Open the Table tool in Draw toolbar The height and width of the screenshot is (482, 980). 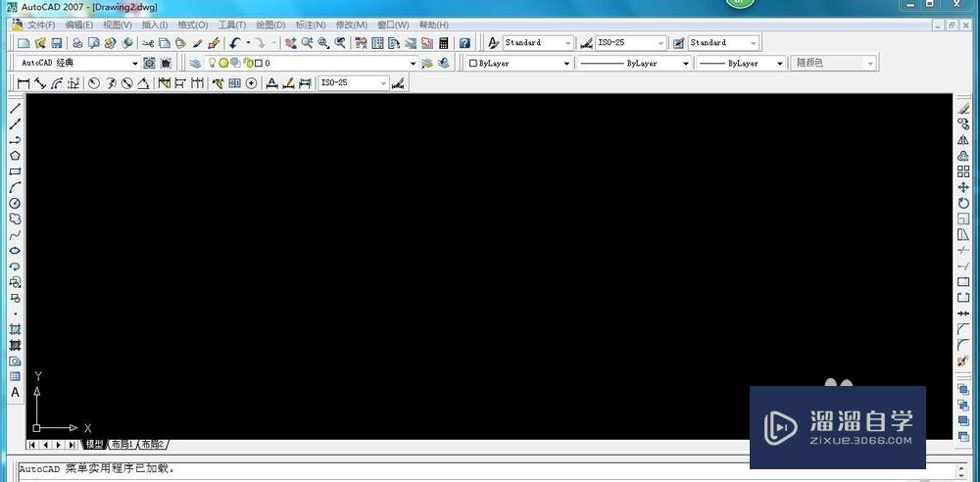[x=15, y=376]
